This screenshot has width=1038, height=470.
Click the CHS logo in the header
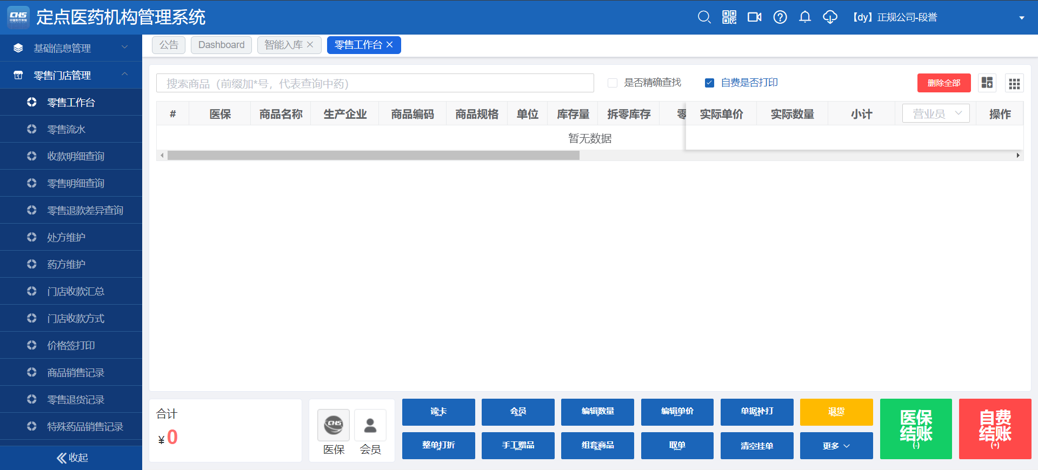point(18,17)
